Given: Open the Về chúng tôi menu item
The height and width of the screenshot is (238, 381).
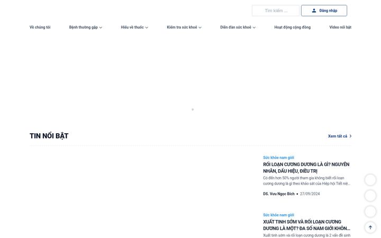Looking at the screenshot, I should point(40,27).
